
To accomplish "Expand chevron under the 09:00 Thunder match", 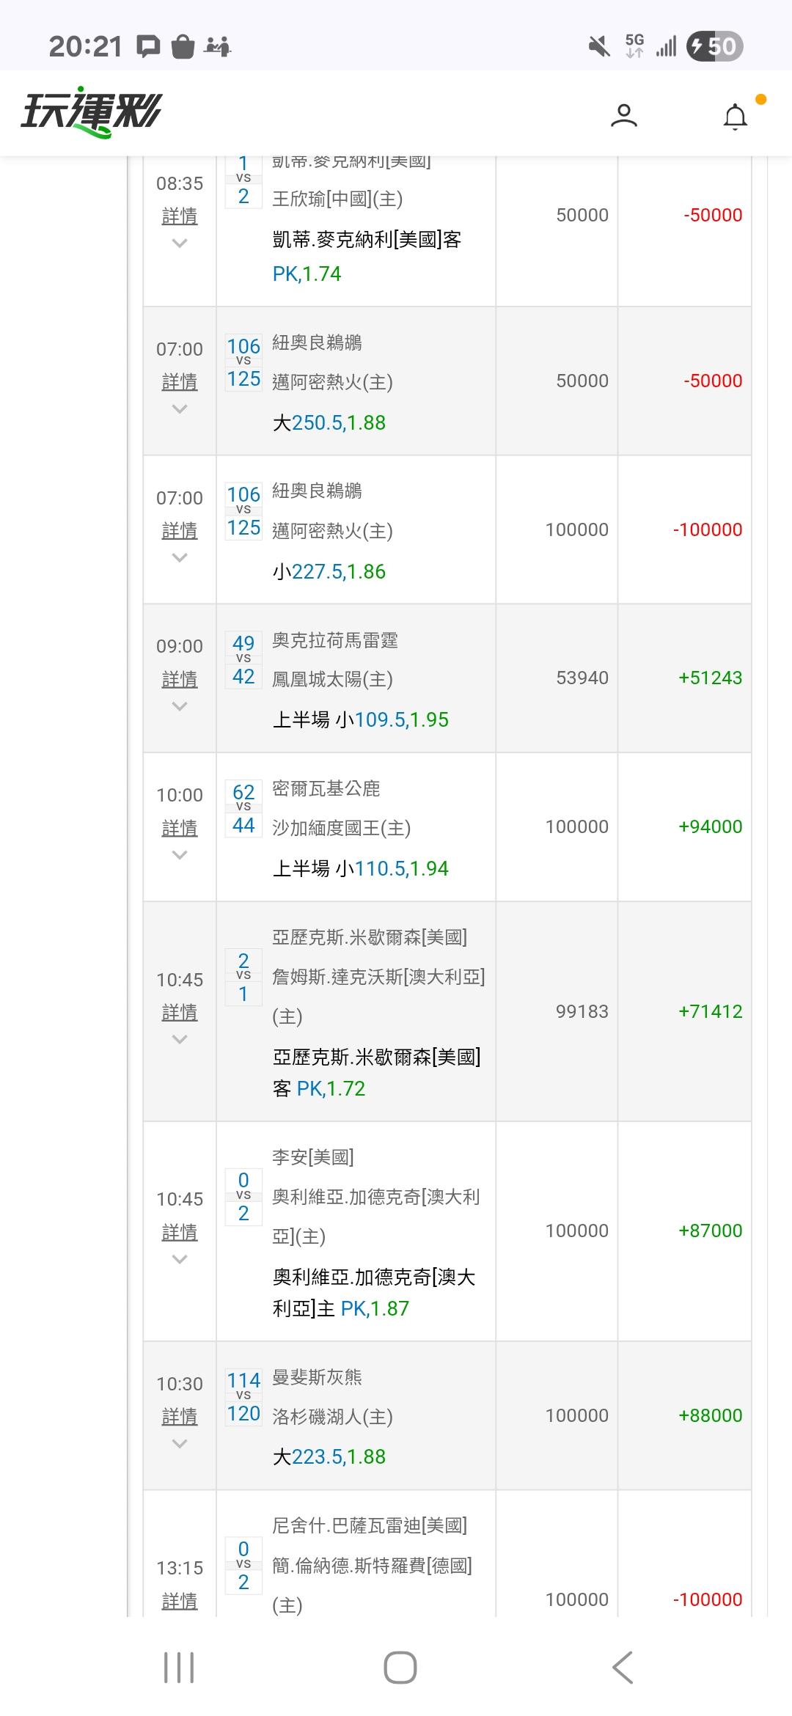I will tap(180, 706).
